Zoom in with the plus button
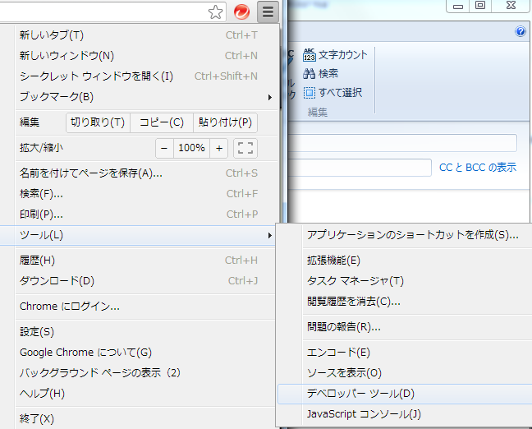The width and height of the screenshot is (532, 429). pos(219,148)
